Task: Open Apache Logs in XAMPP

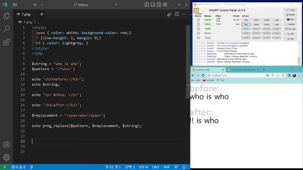Action: (x=276, y=20)
